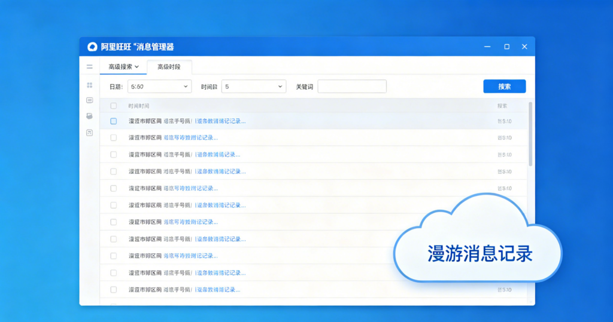This screenshot has height=322, width=613.
Task: Click the folder box icon in sidebar
Action: pos(90,116)
